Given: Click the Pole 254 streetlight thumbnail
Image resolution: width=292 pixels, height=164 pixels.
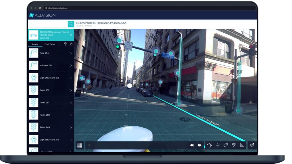Looking at the screenshot, I should (34, 53).
